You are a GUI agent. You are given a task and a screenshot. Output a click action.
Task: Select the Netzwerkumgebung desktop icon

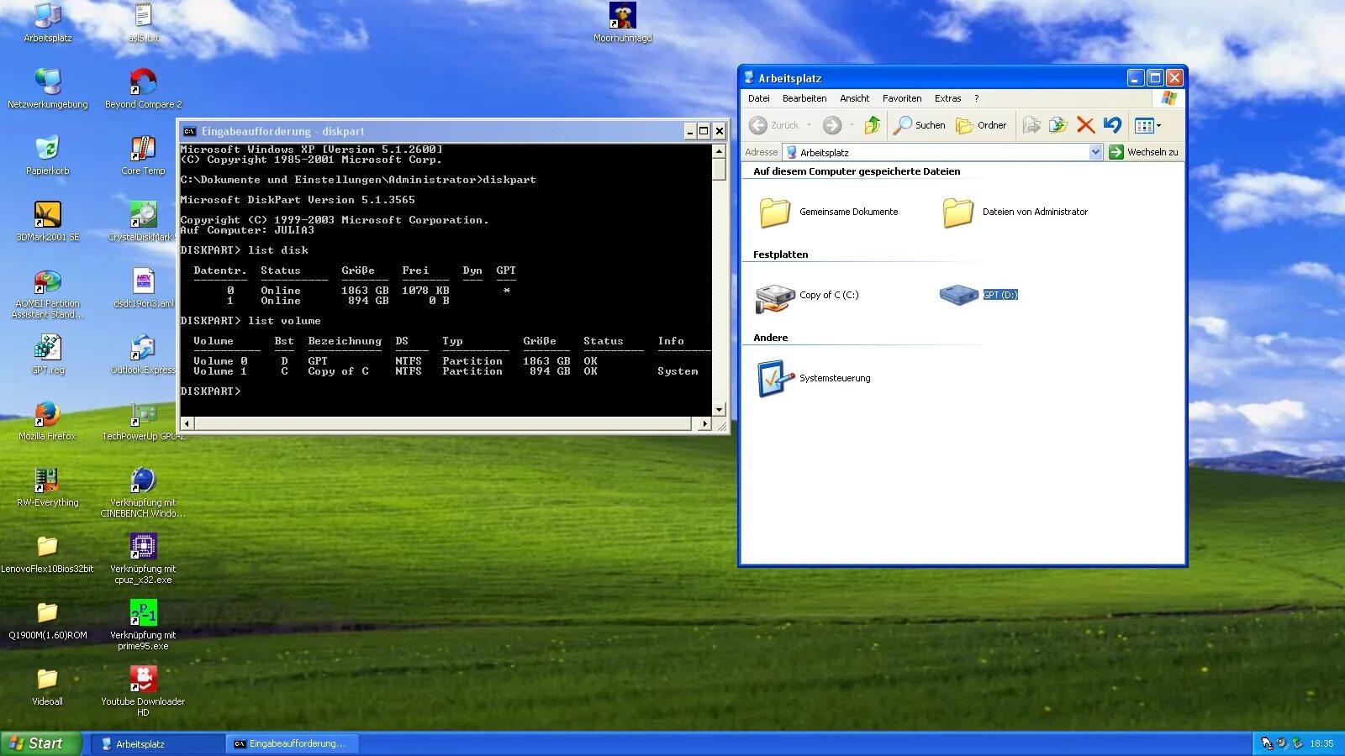48,89
